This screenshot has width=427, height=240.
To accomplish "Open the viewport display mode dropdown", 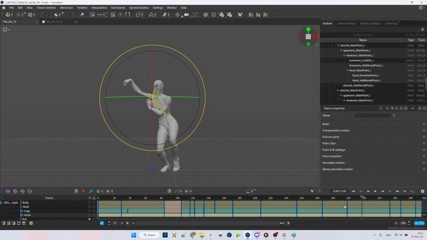I will click(9, 29).
